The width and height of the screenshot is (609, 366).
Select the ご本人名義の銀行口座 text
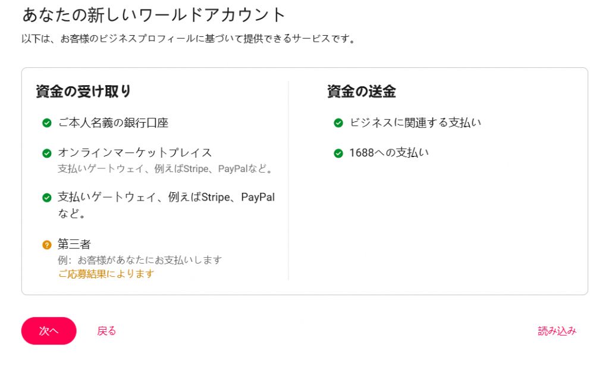pyautogui.click(x=113, y=123)
